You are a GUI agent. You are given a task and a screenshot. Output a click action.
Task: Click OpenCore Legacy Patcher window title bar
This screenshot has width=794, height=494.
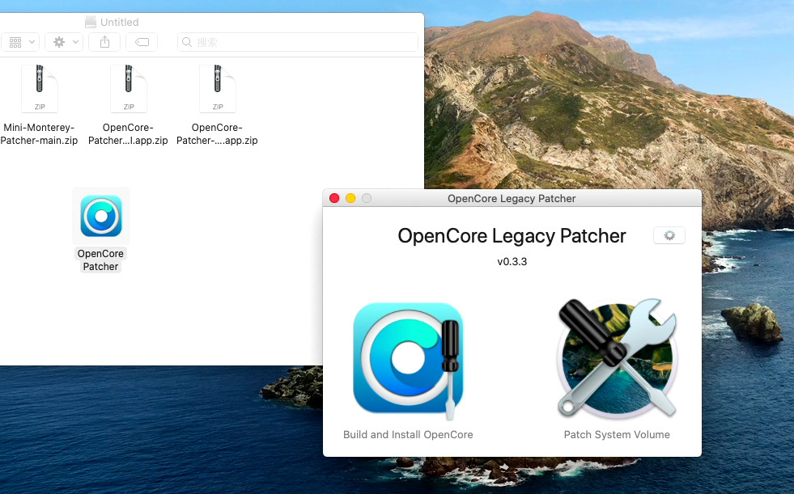512,198
